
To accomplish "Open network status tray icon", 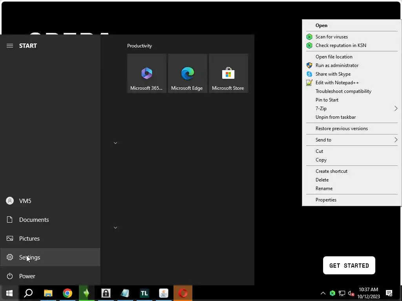I will pos(342,293).
